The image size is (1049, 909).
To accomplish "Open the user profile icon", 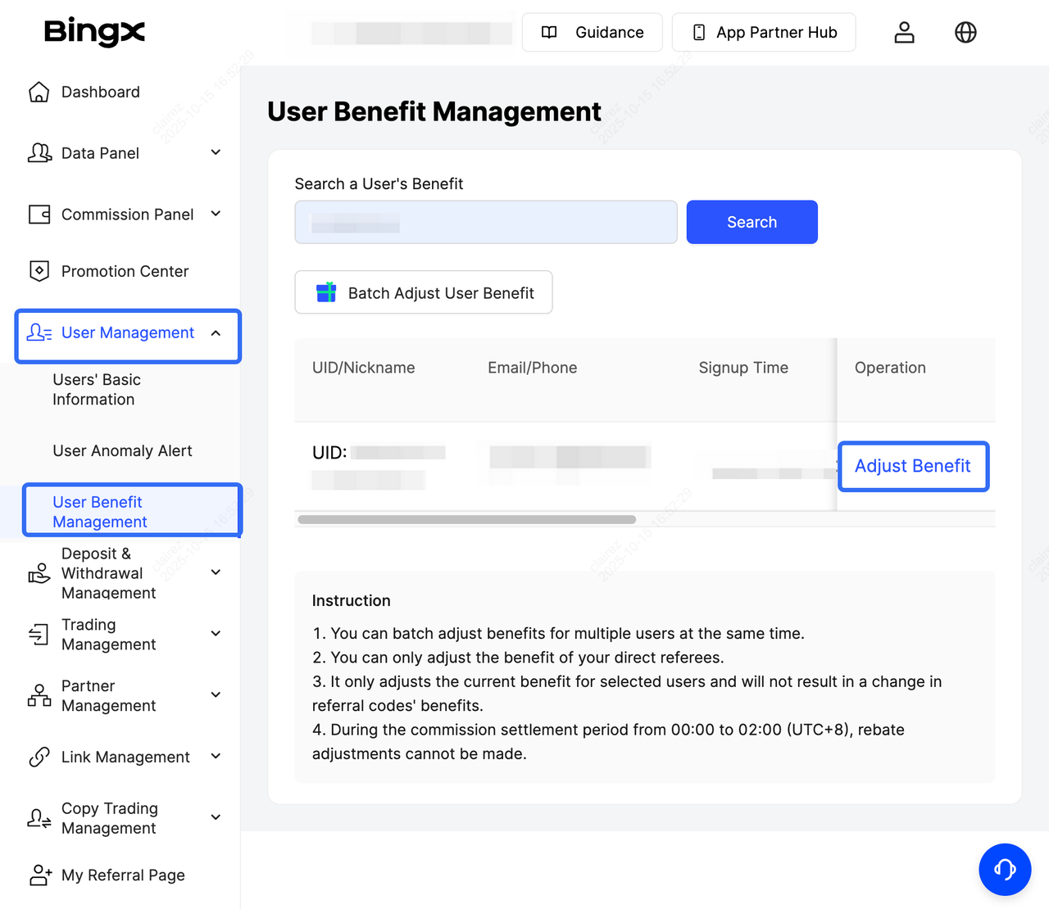I will pos(904,33).
